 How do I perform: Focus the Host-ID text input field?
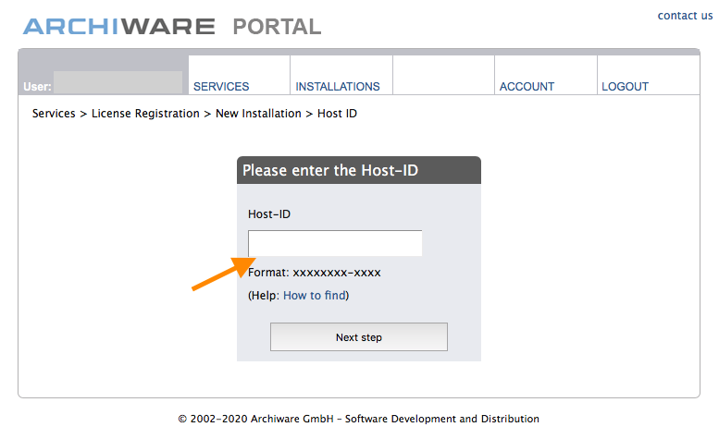coord(335,243)
